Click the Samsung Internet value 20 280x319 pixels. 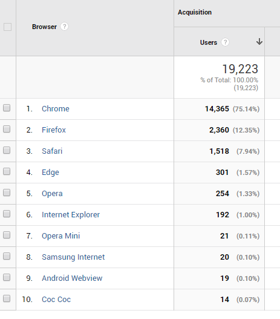[x=224, y=257]
